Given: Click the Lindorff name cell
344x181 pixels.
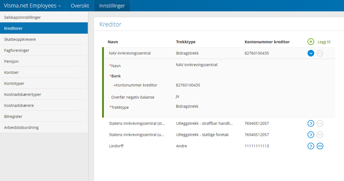Looking at the screenshot, I should point(116,146).
